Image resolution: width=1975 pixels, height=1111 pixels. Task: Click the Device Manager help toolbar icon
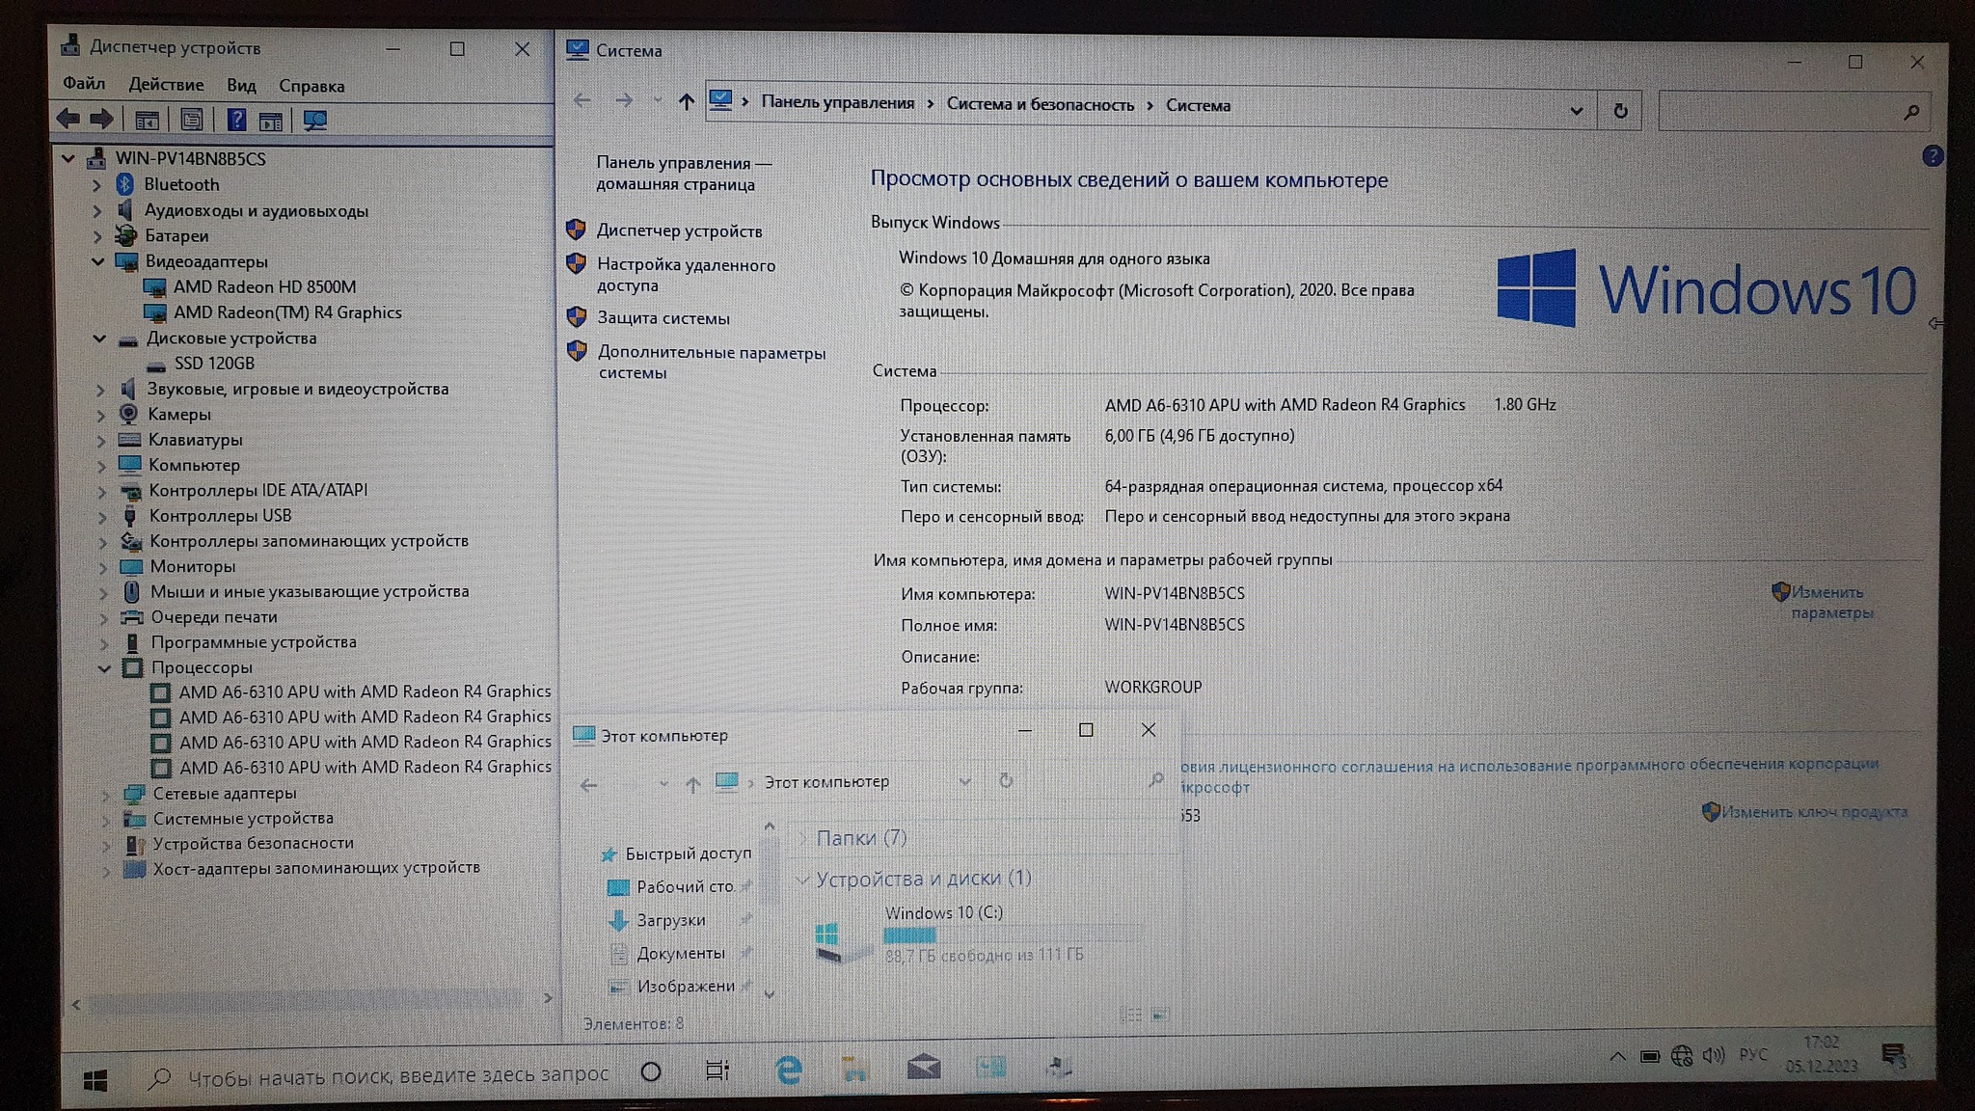pos(236,121)
